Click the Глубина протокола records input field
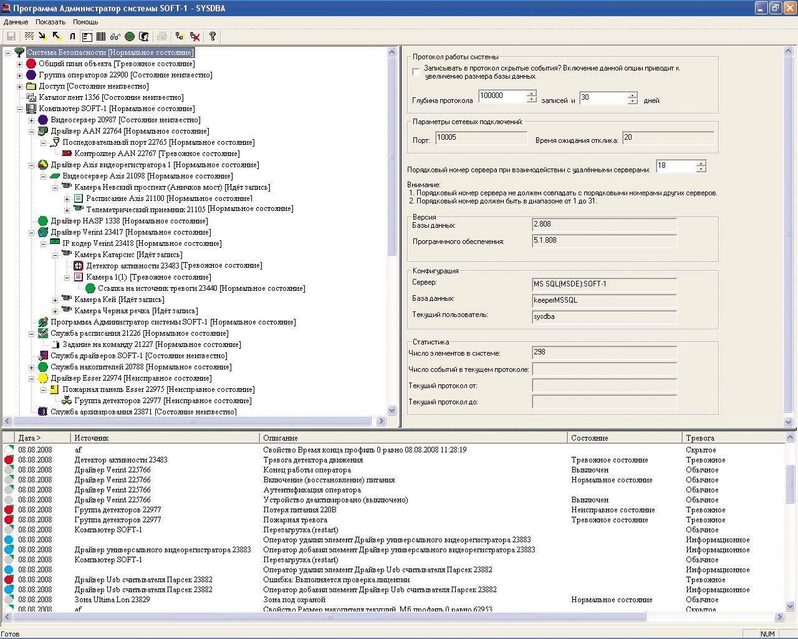798x639 pixels. tap(502, 96)
